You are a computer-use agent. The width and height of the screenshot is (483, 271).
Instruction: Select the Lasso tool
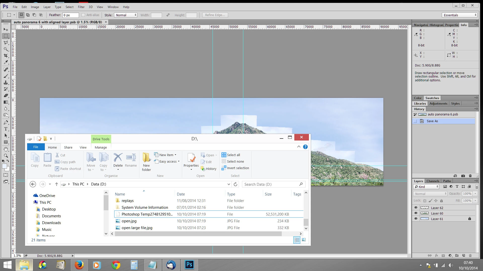[x=6, y=43]
